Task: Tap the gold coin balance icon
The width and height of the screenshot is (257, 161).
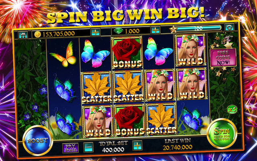Action: coord(37,34)
